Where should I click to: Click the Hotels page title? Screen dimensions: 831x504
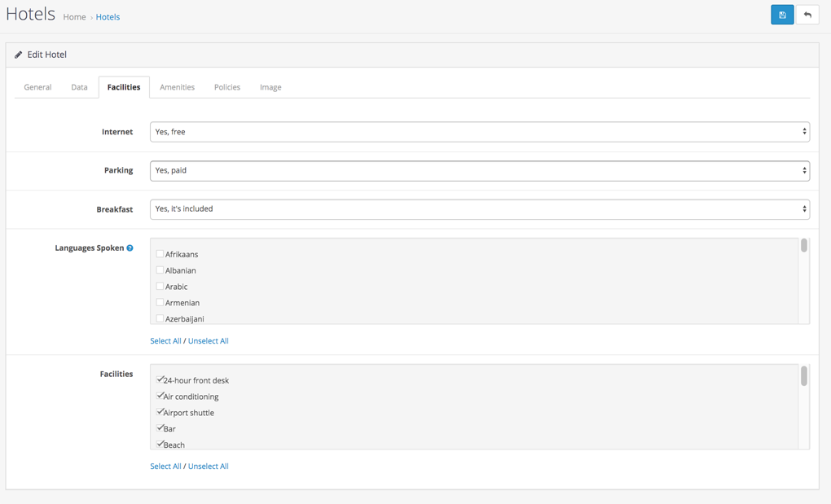[x=31, y=14]
